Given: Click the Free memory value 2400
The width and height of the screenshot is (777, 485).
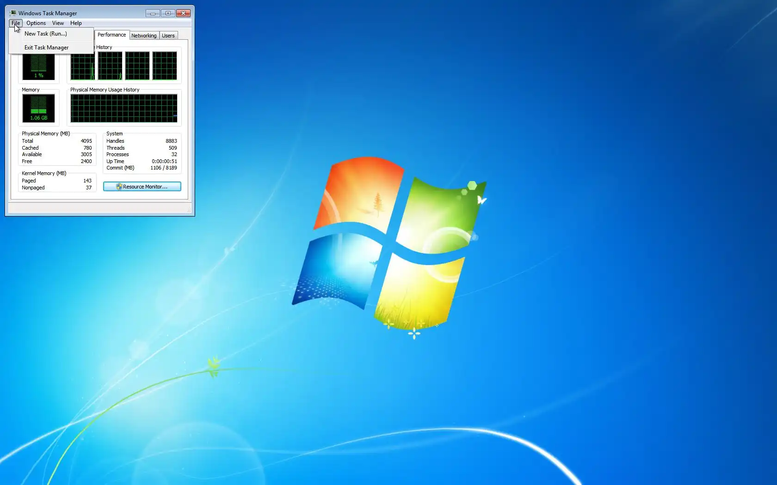Looking at the screenshot, I should [x=86, y=161].
